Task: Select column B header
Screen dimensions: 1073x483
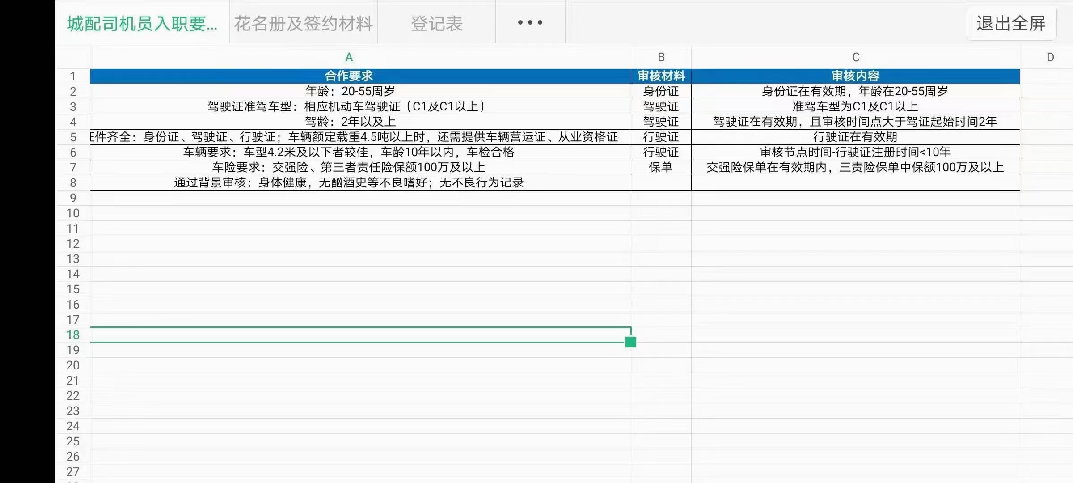Action: [661, 57]
